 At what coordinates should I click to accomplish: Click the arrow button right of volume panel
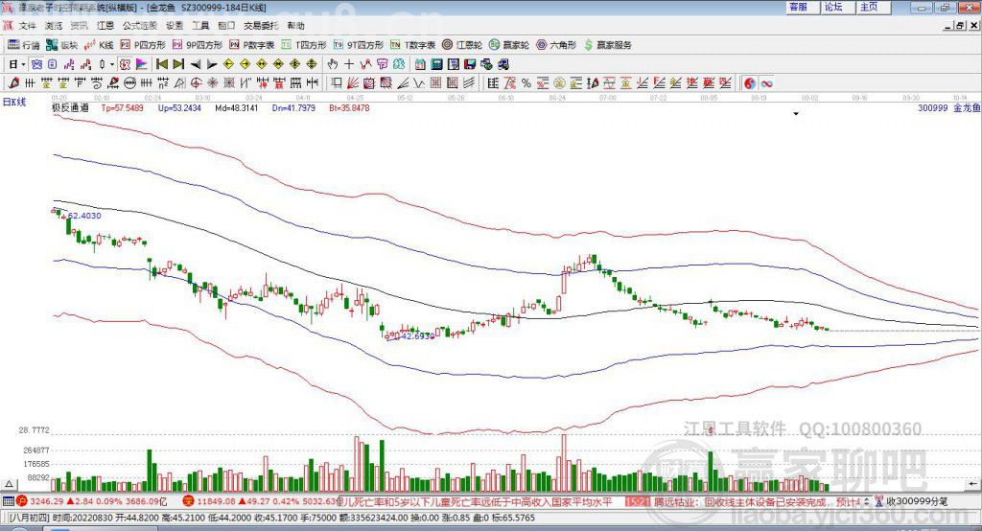click(x=972, y=484)
